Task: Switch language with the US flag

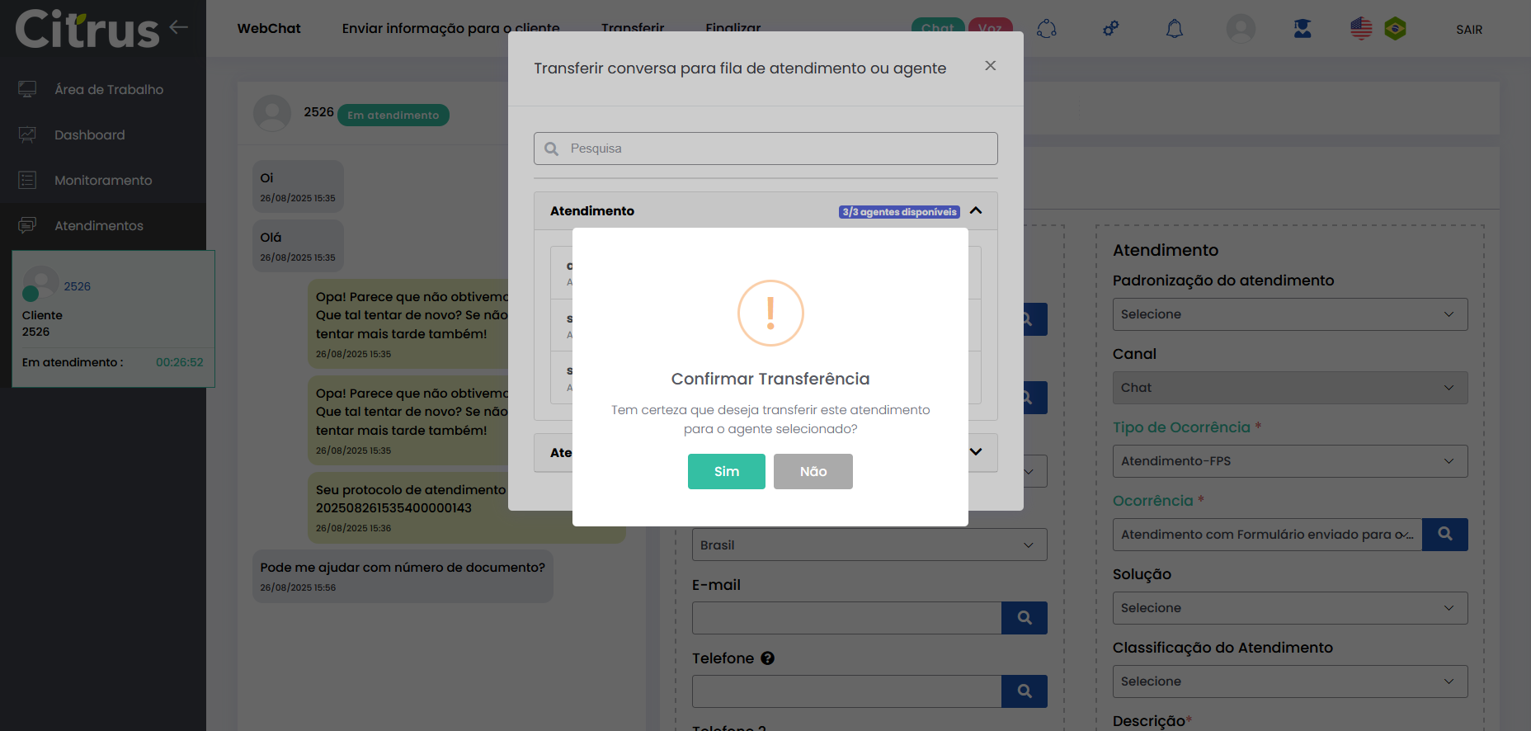Action: (1361, 29)
